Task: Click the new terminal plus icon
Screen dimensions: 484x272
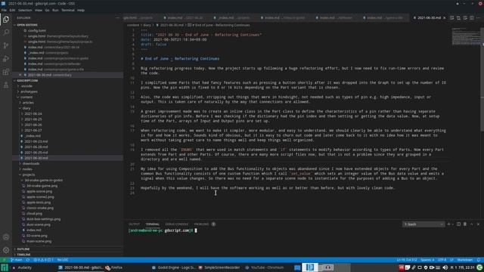Action: pyautogui.click(x=448, y=224)
